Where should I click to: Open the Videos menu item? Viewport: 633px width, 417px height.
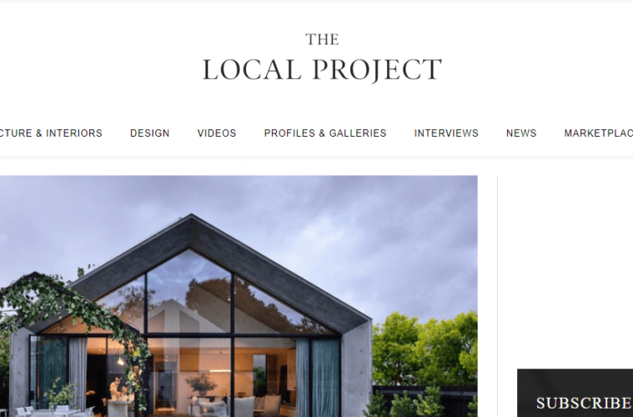click(217, 133)
